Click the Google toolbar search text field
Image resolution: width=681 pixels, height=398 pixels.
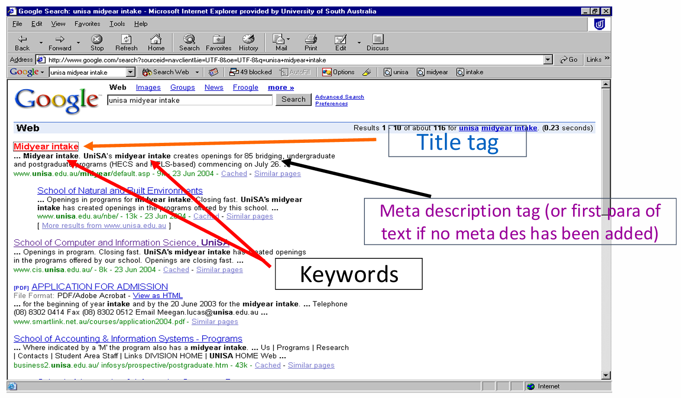pyautogui.click(x=87, y=72)
